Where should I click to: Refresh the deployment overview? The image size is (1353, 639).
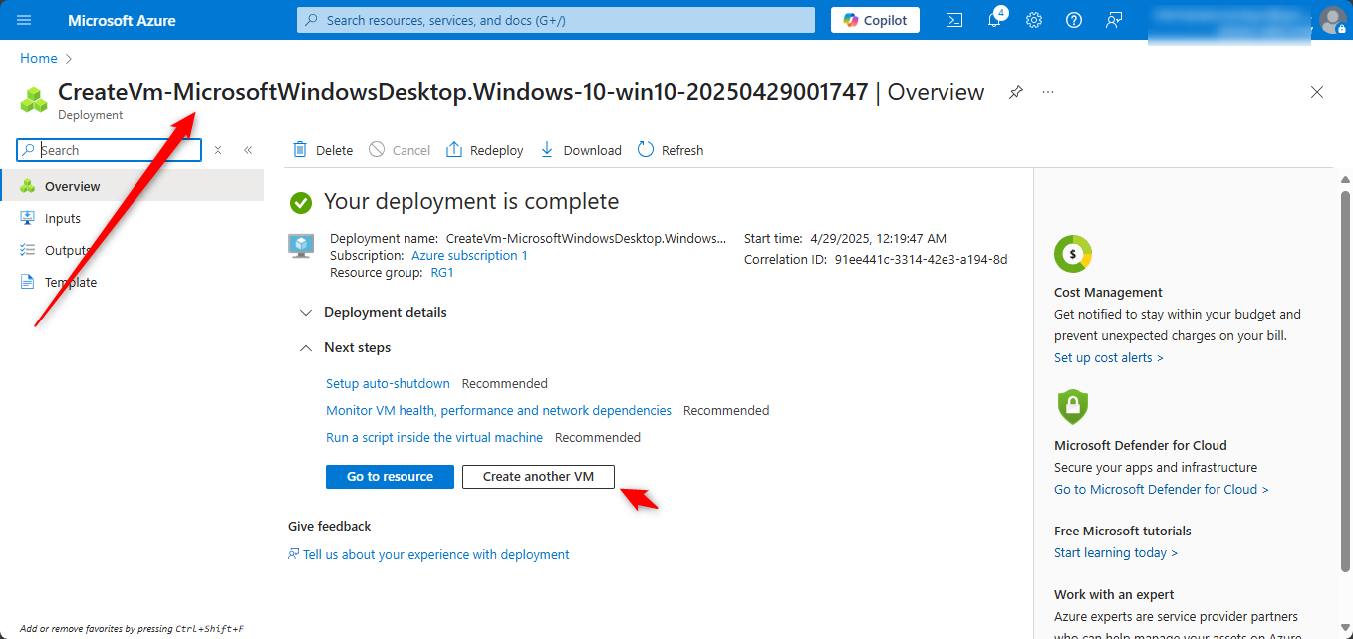point(670,150)
